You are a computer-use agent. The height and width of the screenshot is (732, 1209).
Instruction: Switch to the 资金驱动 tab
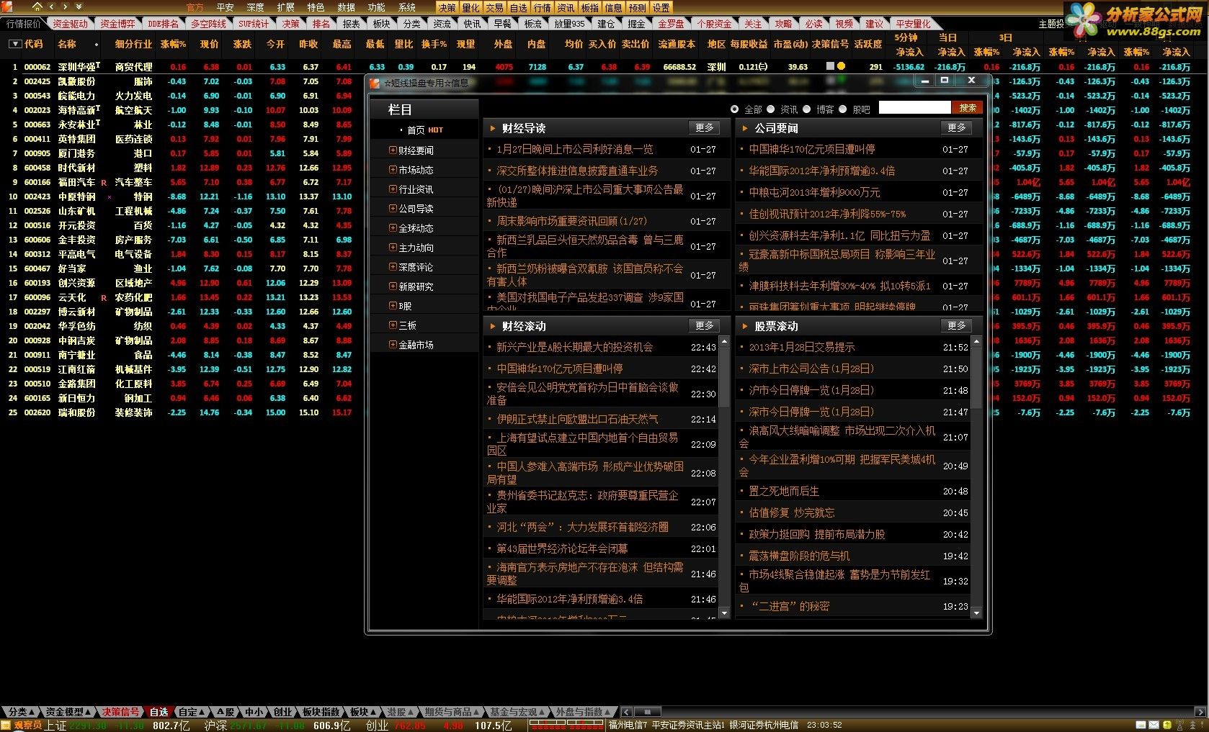tap(70, 24)
